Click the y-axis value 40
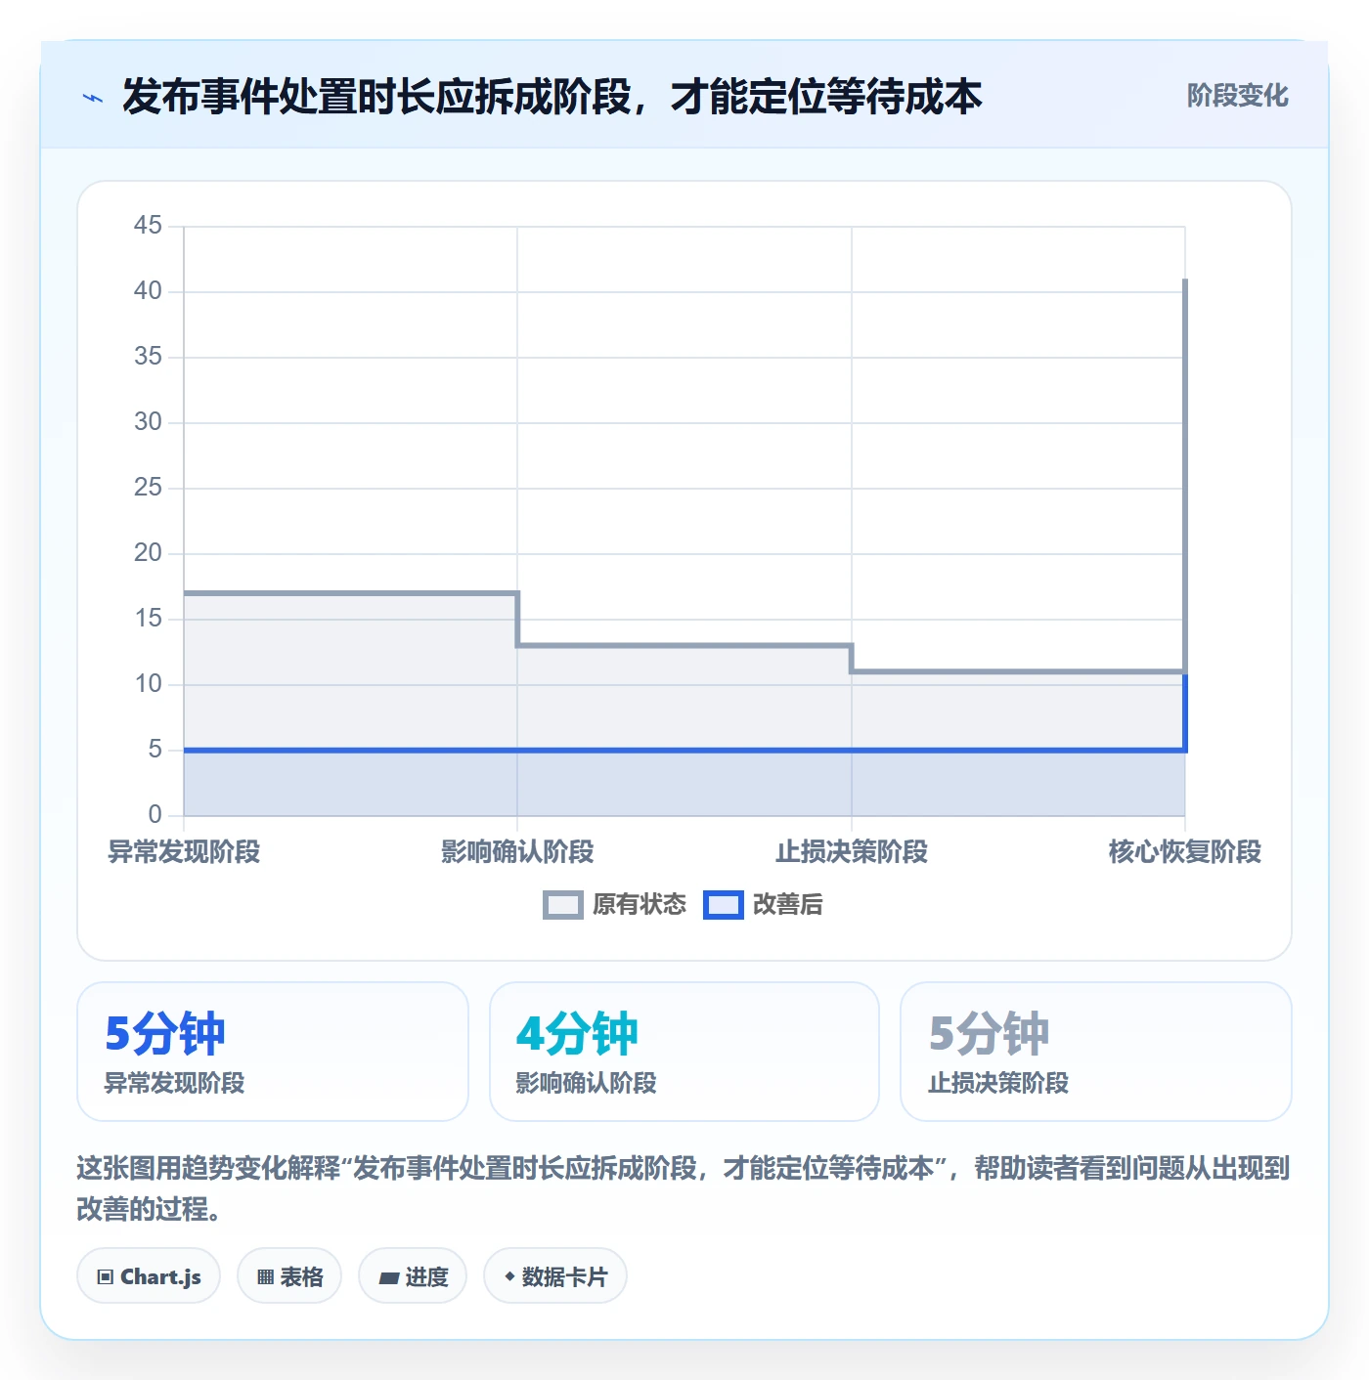The height and width of the screenshot is (1380, 1369). (x=148, y=291)
